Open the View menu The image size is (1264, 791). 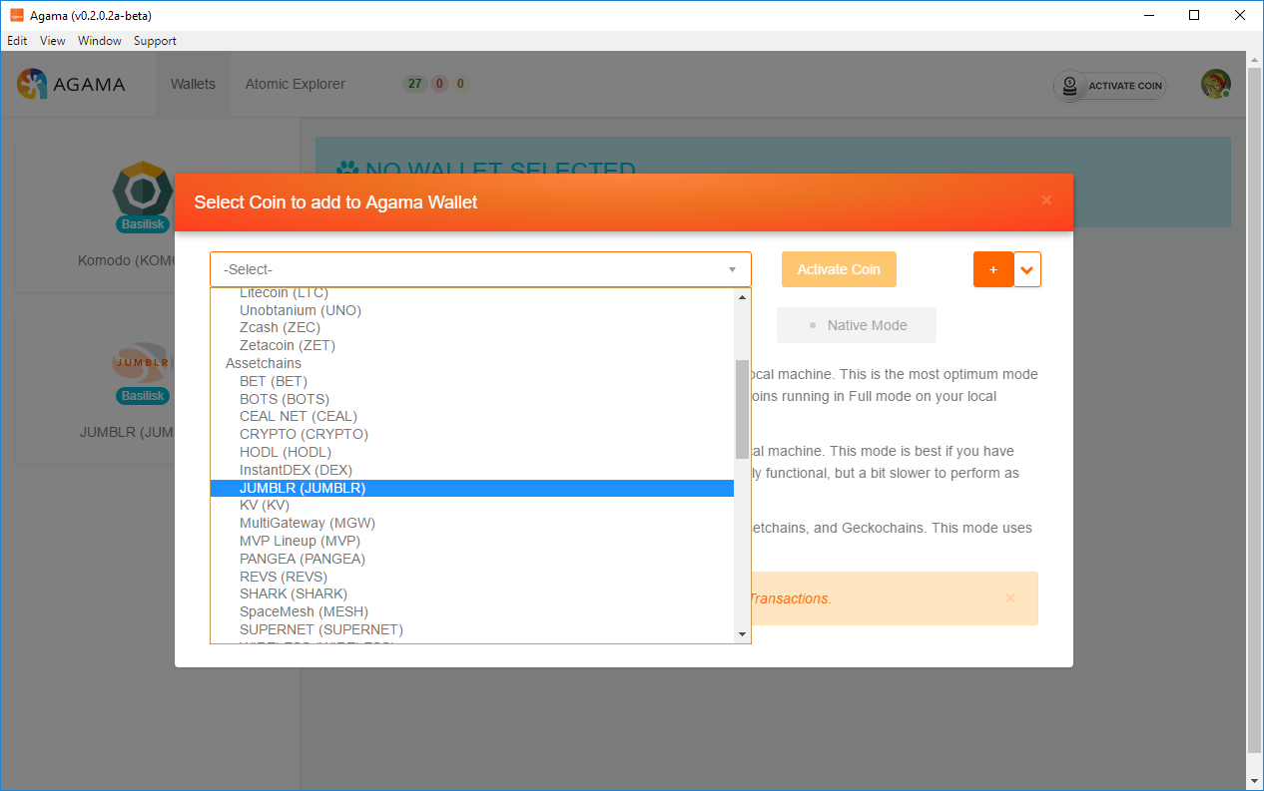(53, 41)
